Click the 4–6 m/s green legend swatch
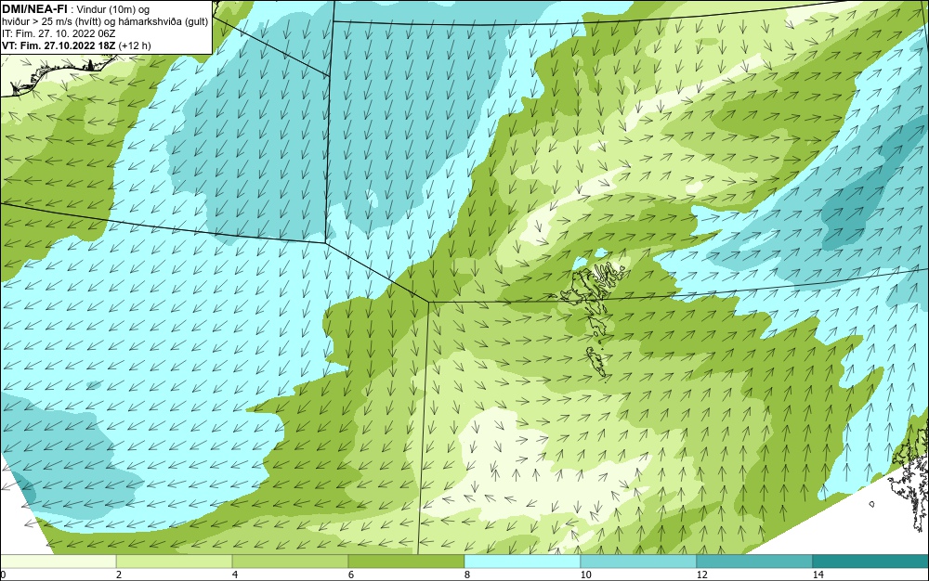 point(290,562)
